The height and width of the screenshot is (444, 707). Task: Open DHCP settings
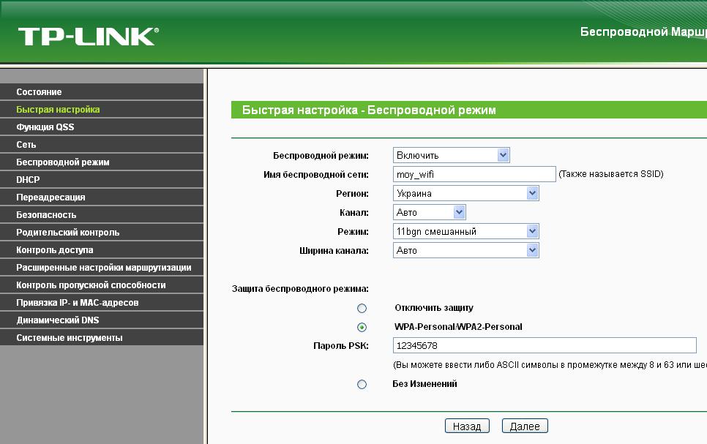102,180
